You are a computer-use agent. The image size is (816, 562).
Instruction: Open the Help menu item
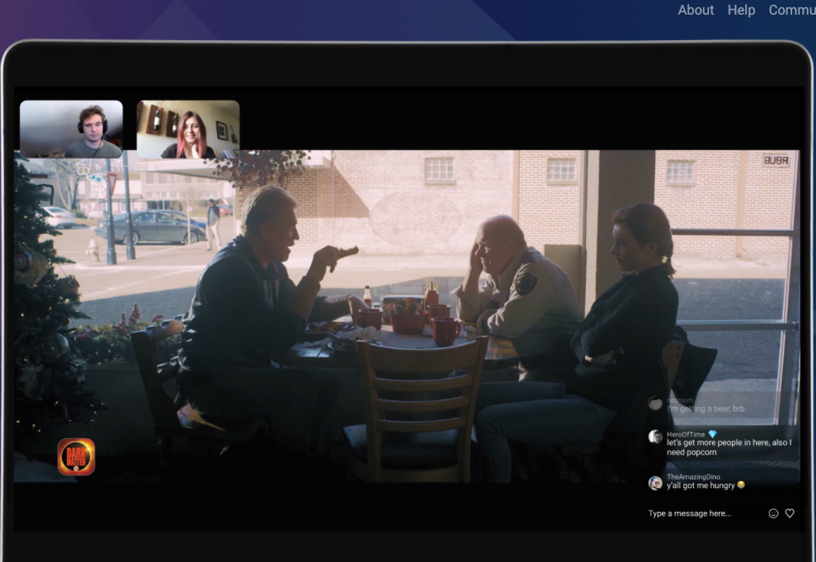741,10
